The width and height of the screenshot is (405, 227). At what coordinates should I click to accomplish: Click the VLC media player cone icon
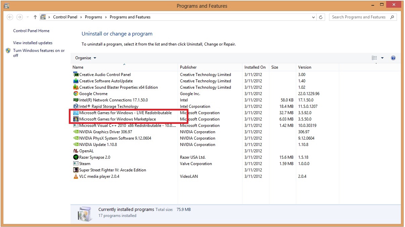pos(76,176)
